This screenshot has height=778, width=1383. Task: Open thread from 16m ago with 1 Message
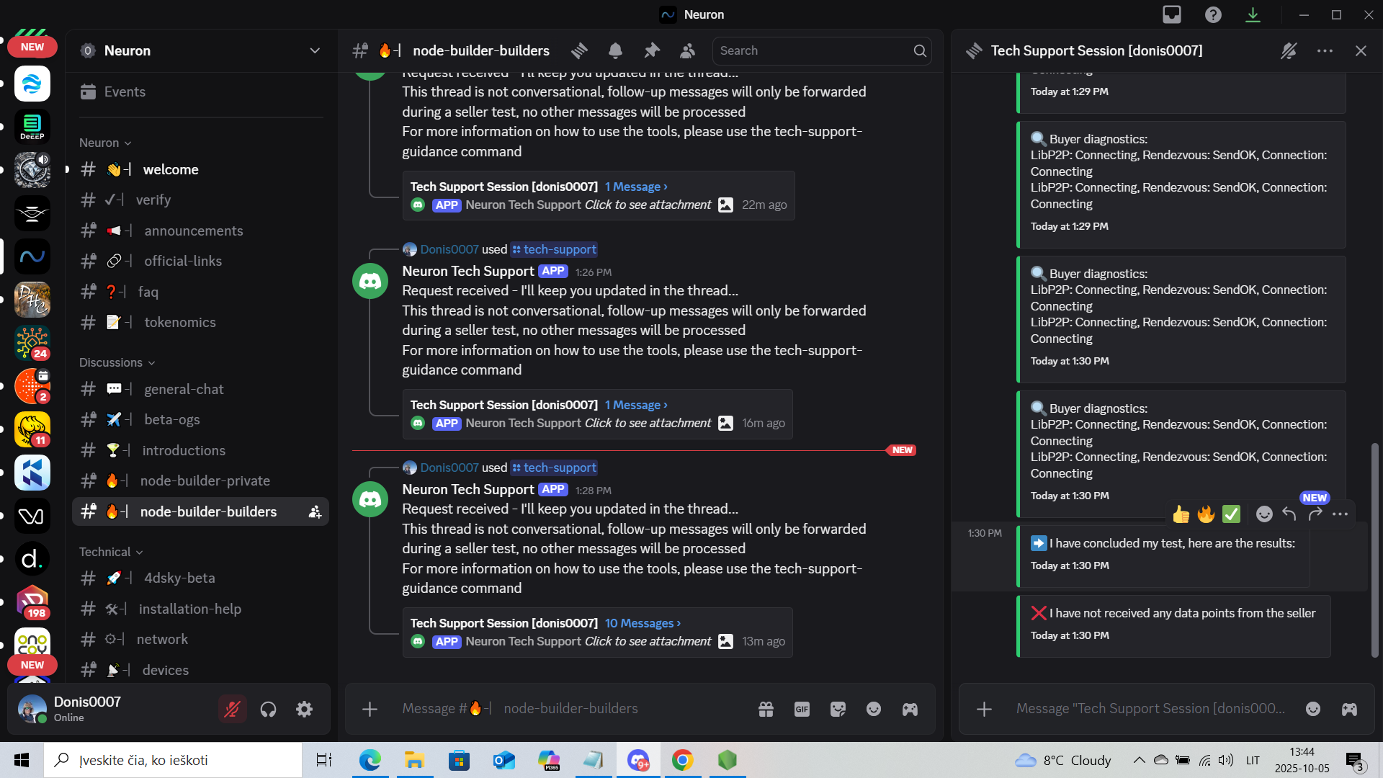click(636, 405)
